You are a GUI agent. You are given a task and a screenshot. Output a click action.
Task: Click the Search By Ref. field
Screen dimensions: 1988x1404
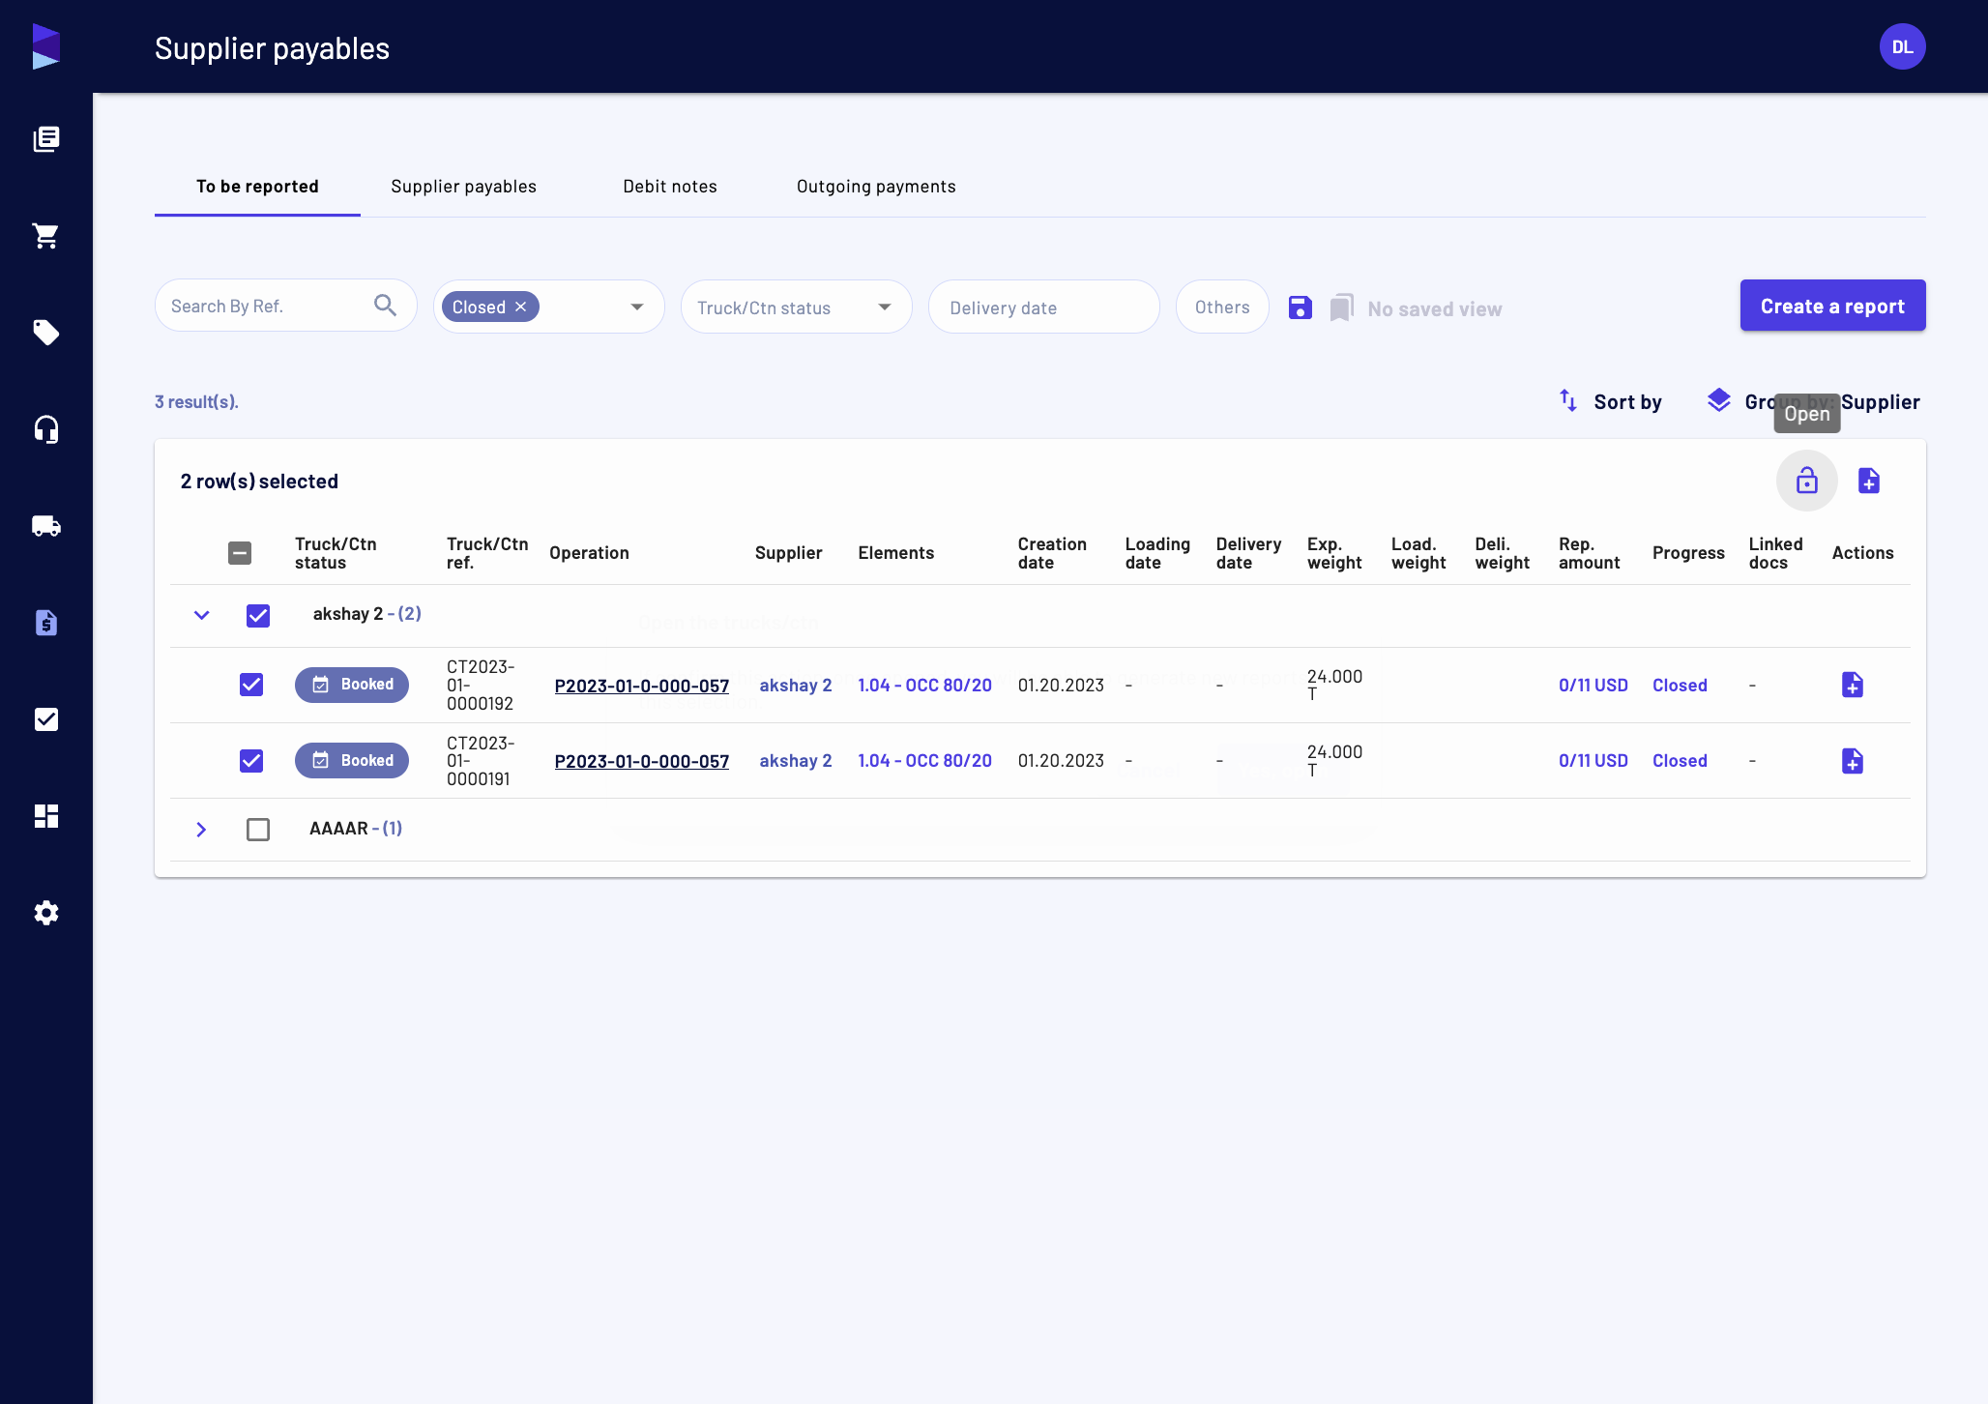coord(285,306)
